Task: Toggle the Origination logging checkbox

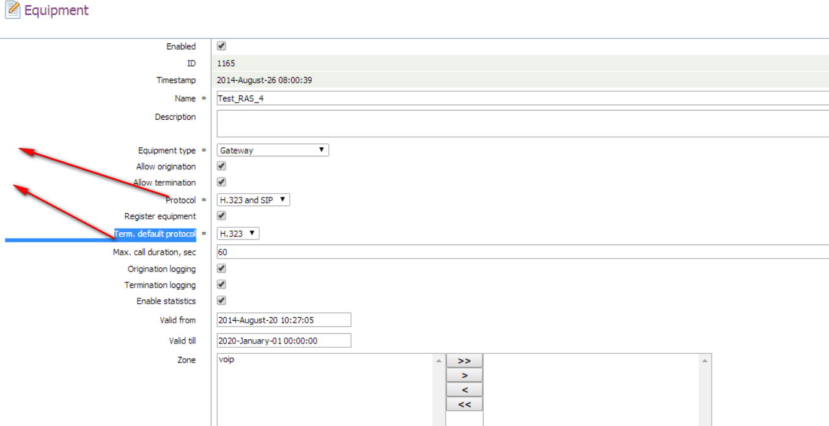Action: pos(222,268)
